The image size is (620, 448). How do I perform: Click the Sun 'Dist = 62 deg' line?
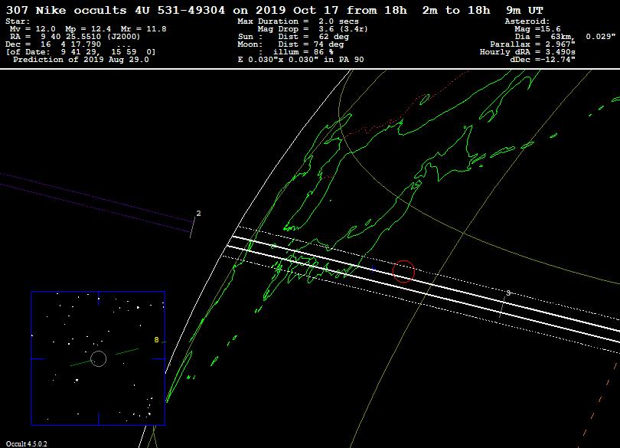point(293,37)
